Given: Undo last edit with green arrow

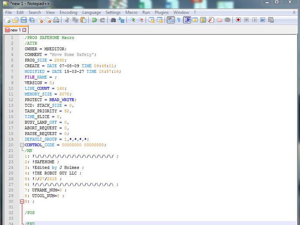Looking at the screenshot, I should tap(94, 20).
